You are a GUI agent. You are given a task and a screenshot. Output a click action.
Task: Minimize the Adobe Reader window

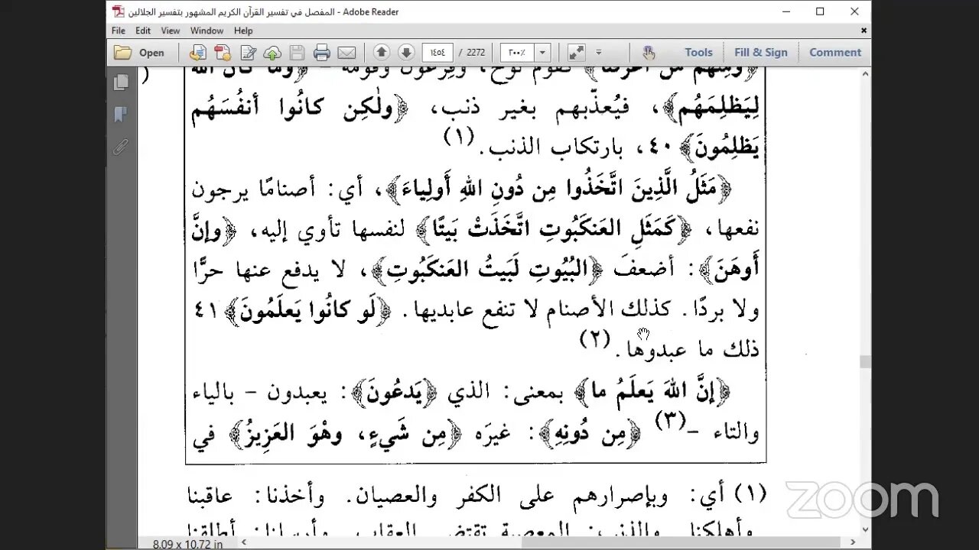coord(785,11)
